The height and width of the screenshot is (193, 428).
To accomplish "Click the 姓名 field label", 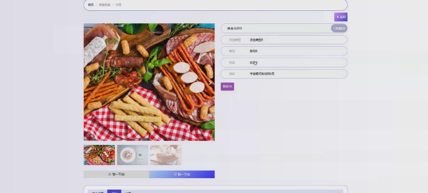I will (x=232, y=62).
